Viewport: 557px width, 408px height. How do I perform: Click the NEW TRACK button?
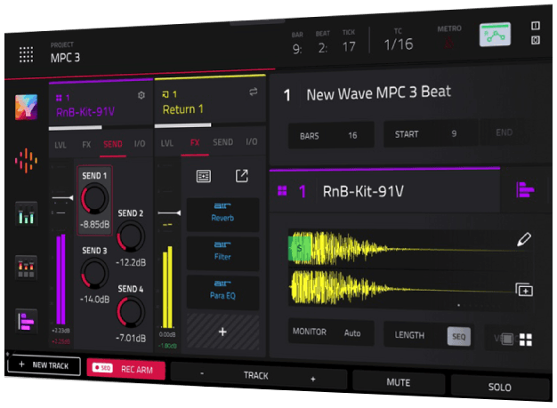pos(44,365)
